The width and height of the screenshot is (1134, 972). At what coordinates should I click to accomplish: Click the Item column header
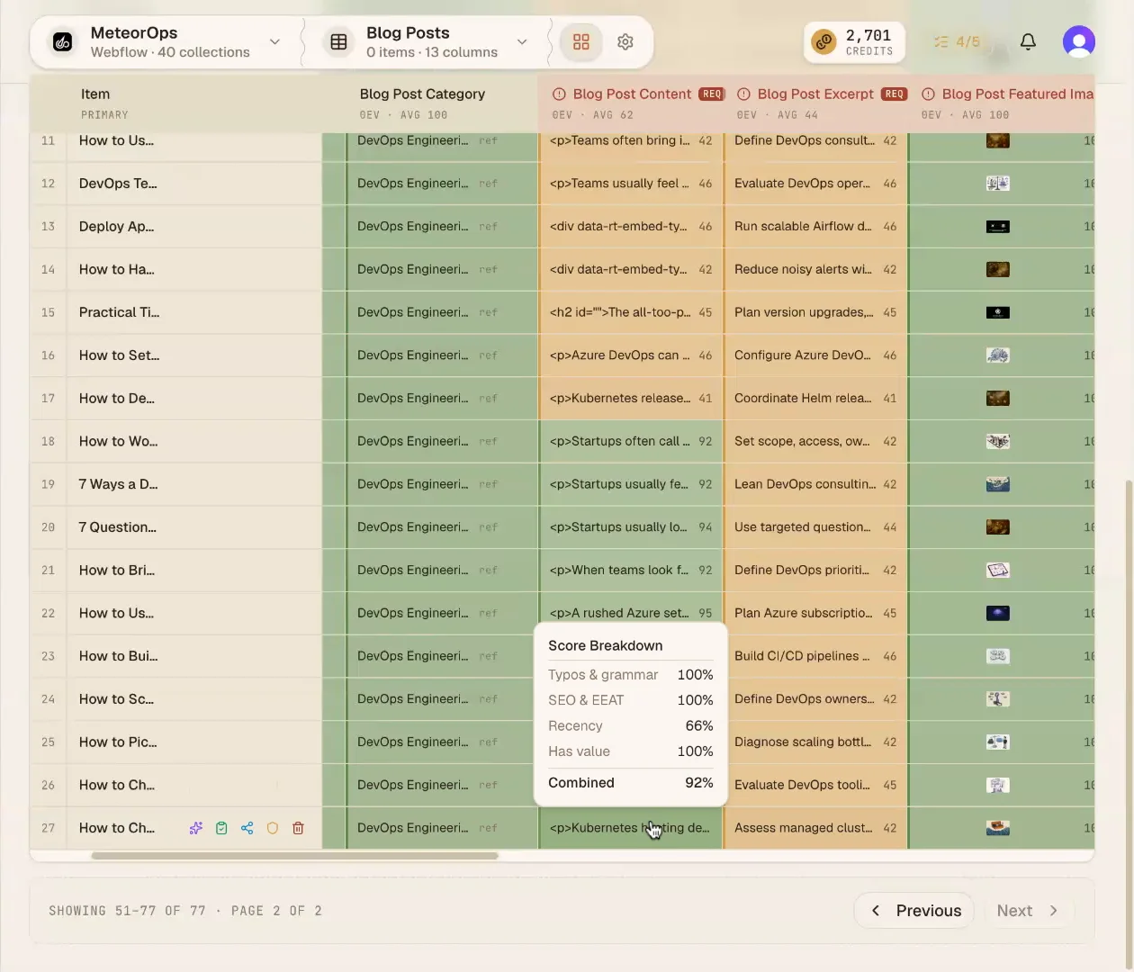click(94, 94)
